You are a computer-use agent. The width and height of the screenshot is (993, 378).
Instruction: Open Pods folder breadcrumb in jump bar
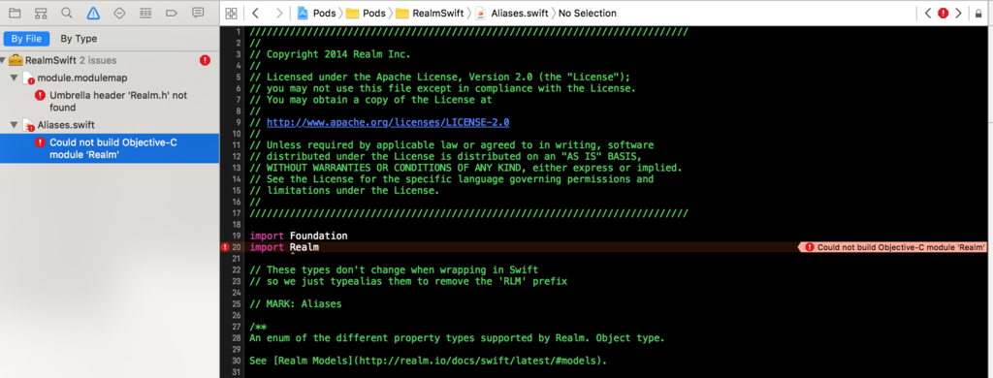(x=366, y=14)
